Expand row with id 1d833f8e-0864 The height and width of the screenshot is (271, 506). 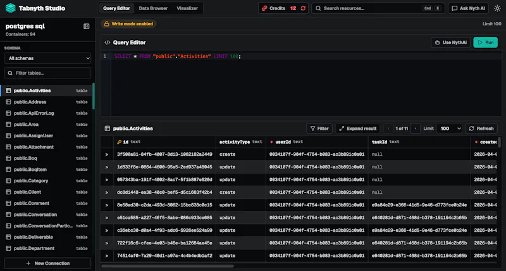coord(107,167)
